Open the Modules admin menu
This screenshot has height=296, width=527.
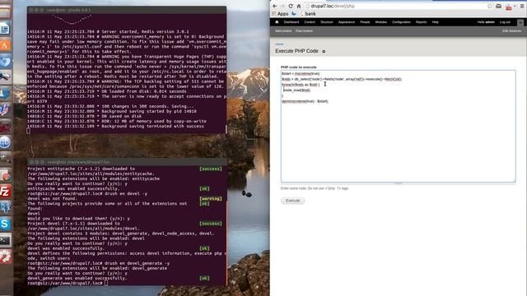point(380,22)
